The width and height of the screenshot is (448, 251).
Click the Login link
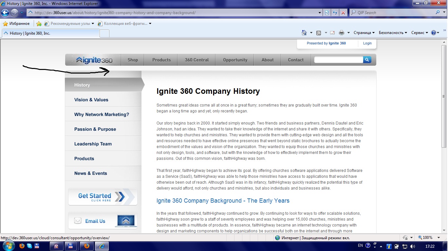367,43
